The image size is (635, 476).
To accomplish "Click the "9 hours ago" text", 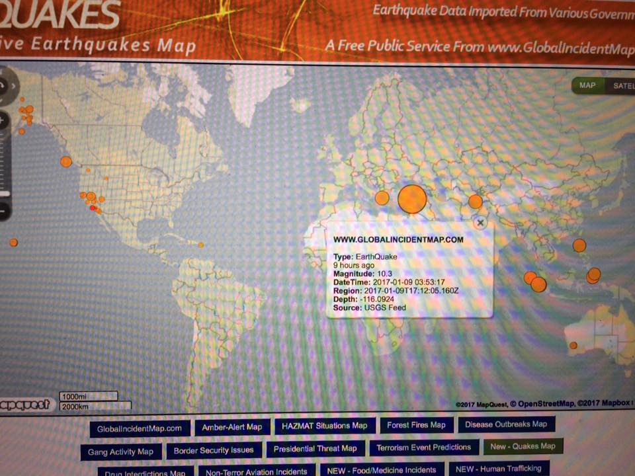I will click(353, 265).
